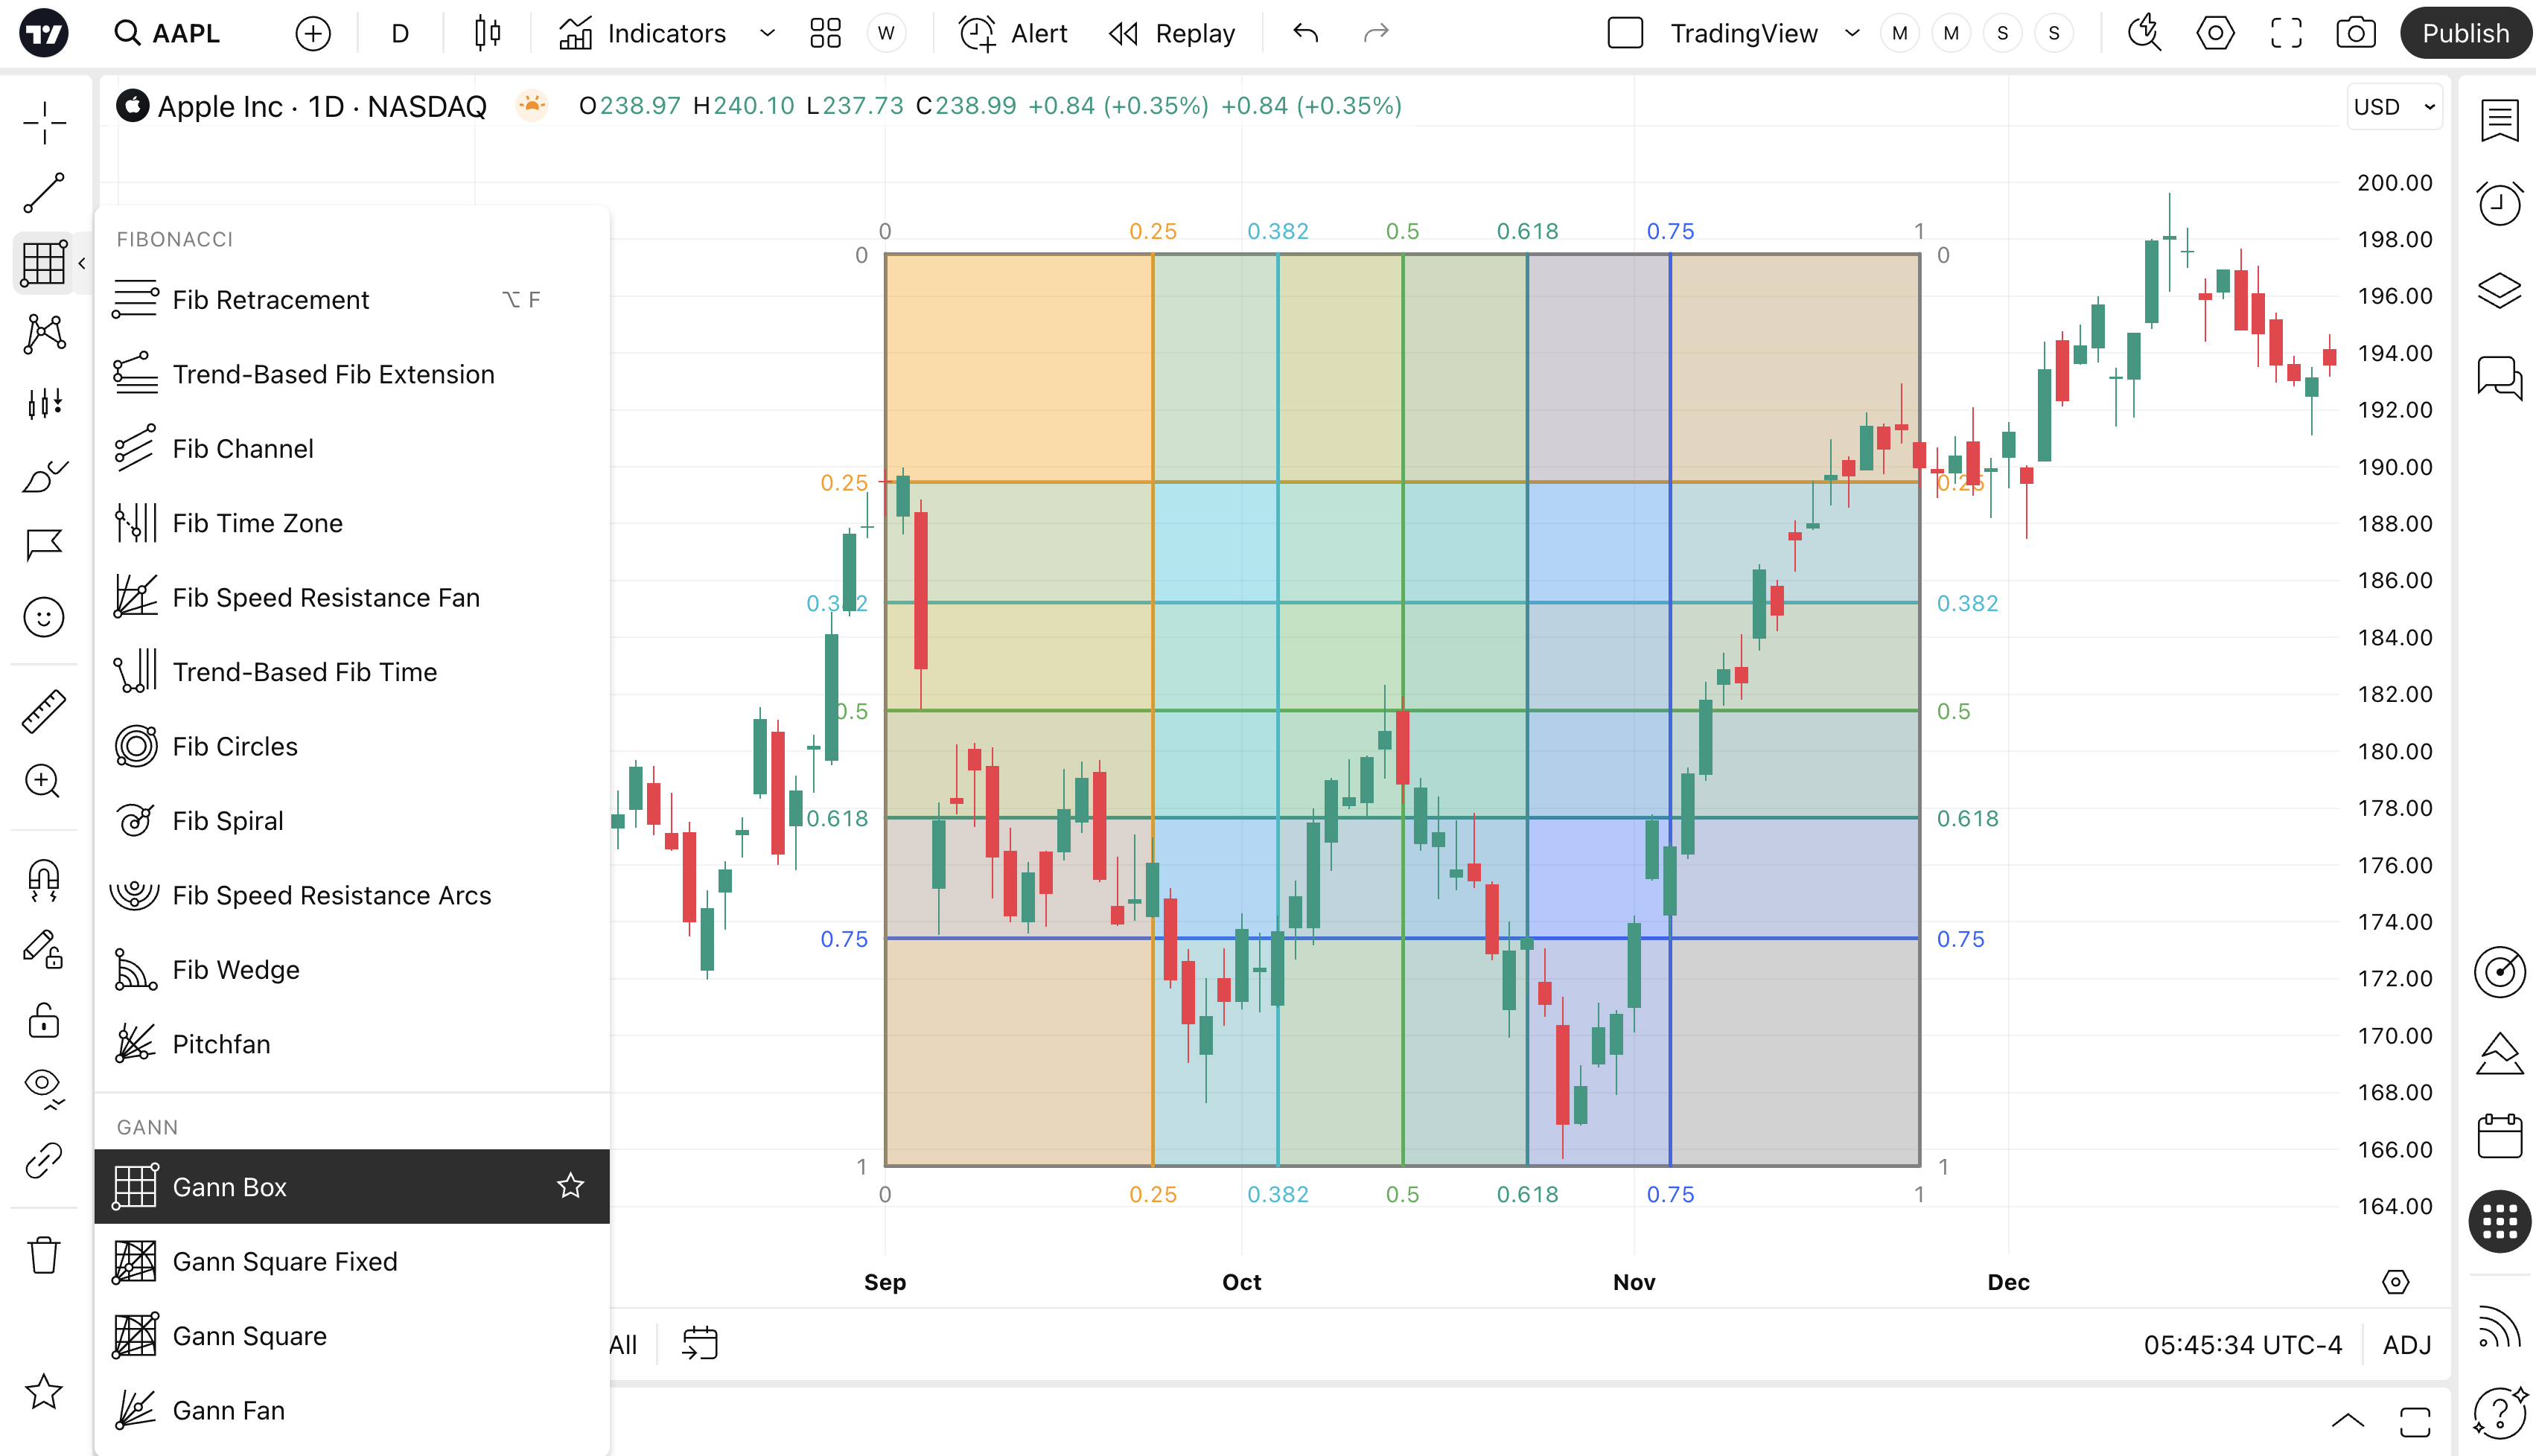
Task: Add Gann Box to favorites star
Action: [570, 1186]
